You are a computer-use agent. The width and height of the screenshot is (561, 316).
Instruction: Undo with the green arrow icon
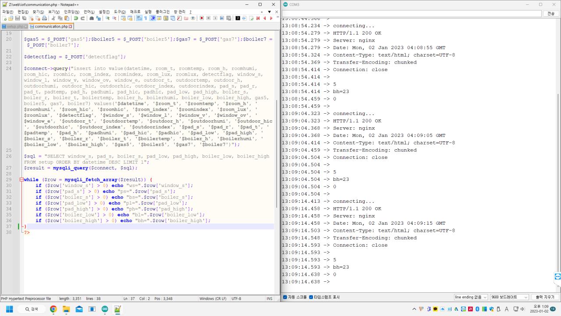(76, 18)
